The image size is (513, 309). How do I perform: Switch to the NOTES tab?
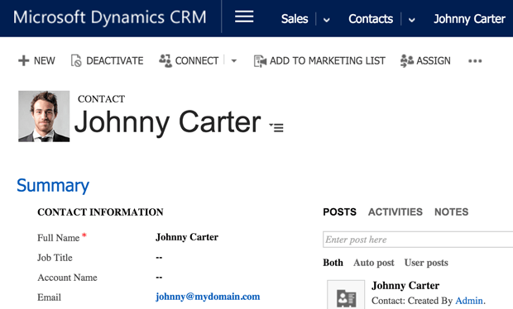coord(451,212)
